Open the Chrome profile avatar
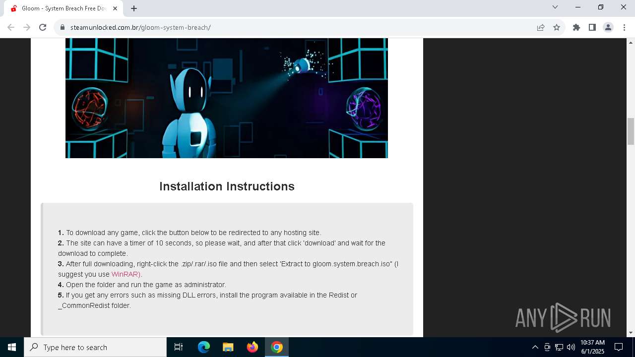Screen dimensions: 635x357 608,27
